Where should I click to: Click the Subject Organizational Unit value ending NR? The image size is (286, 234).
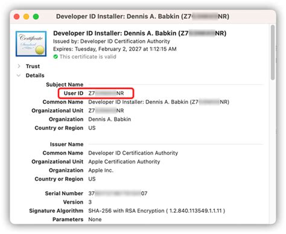pyautogui.click(x=106, y=111)
